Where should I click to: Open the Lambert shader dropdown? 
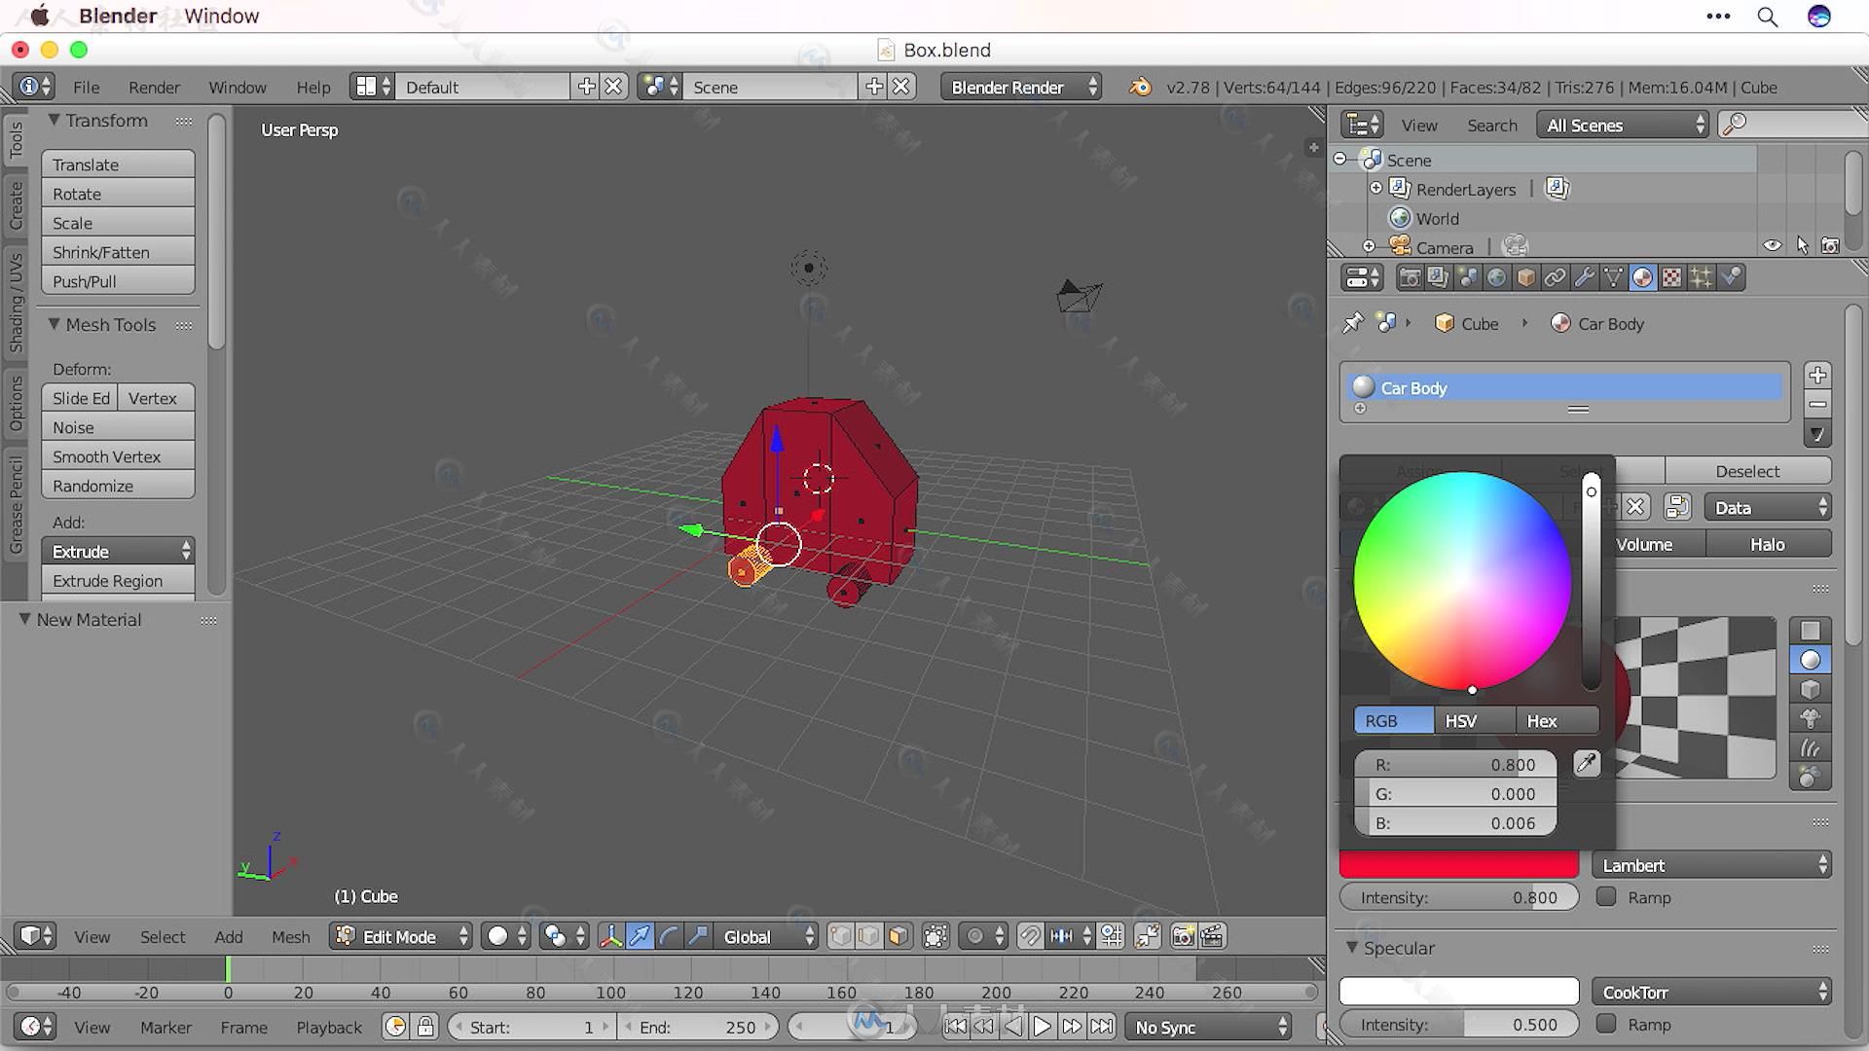1711,865
